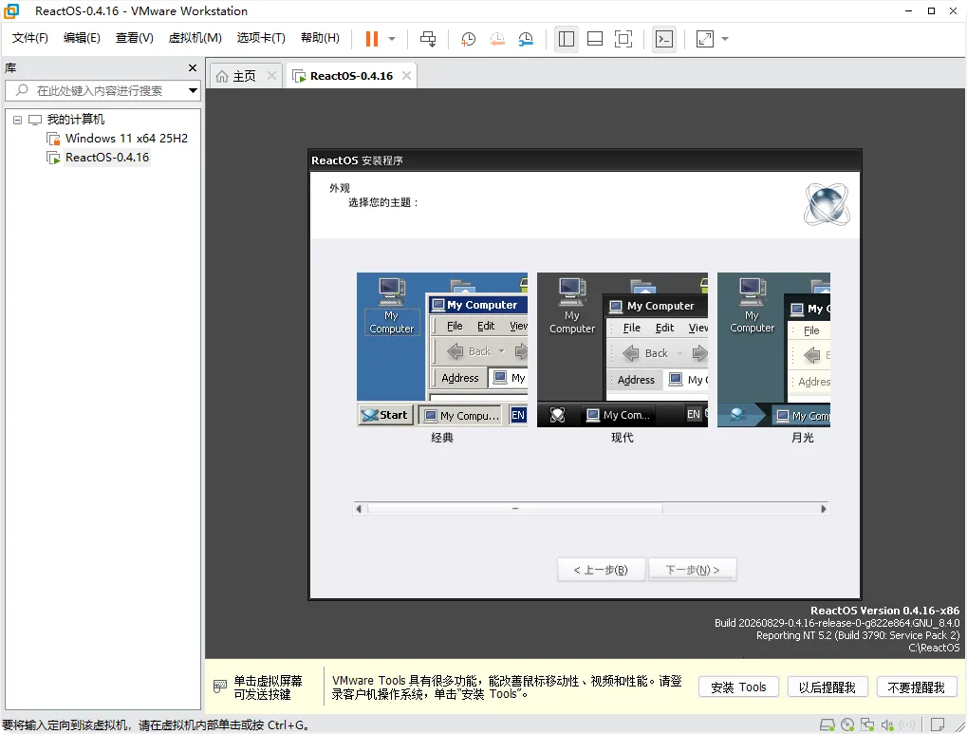Click the CD/DVD drive status icon
The height and width of the screenshot is (734, 967).
pyautogui.click(x=847, y=725)
